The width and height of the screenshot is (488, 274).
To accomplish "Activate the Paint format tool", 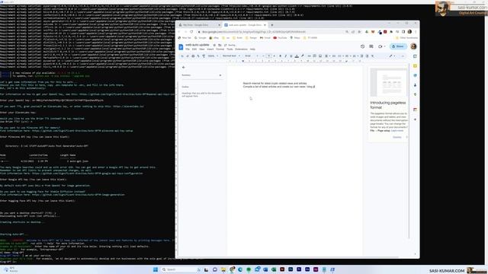I will (x=204, y=56).
